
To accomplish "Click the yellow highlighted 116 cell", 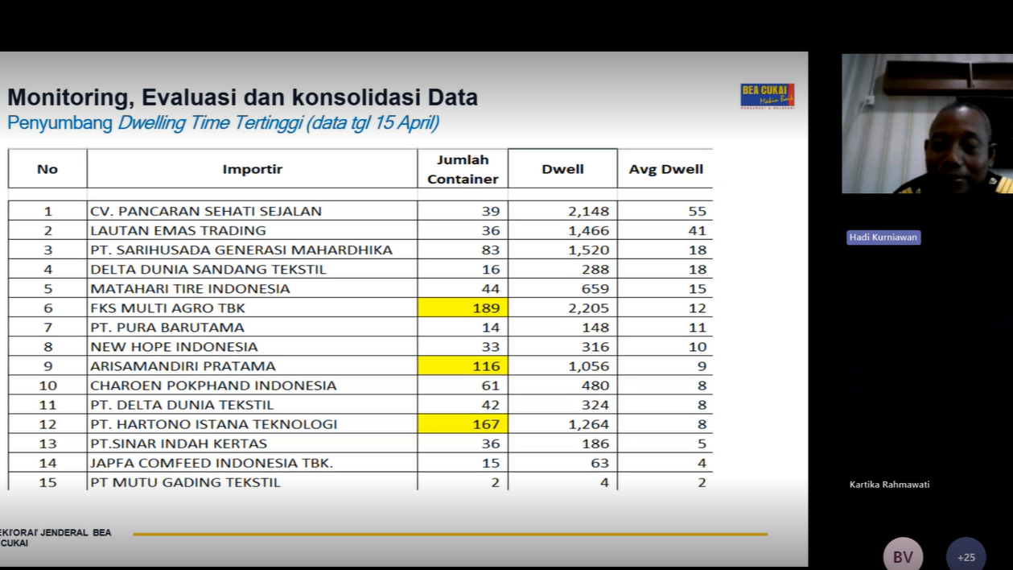I will [463, 366].
